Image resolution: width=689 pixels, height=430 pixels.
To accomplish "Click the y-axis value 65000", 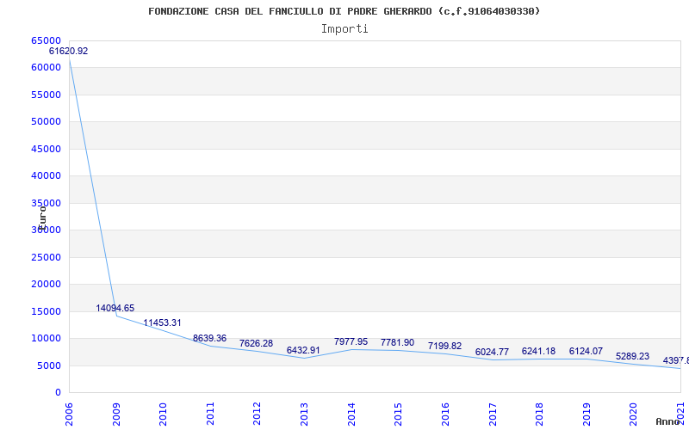I will point(47,40).
